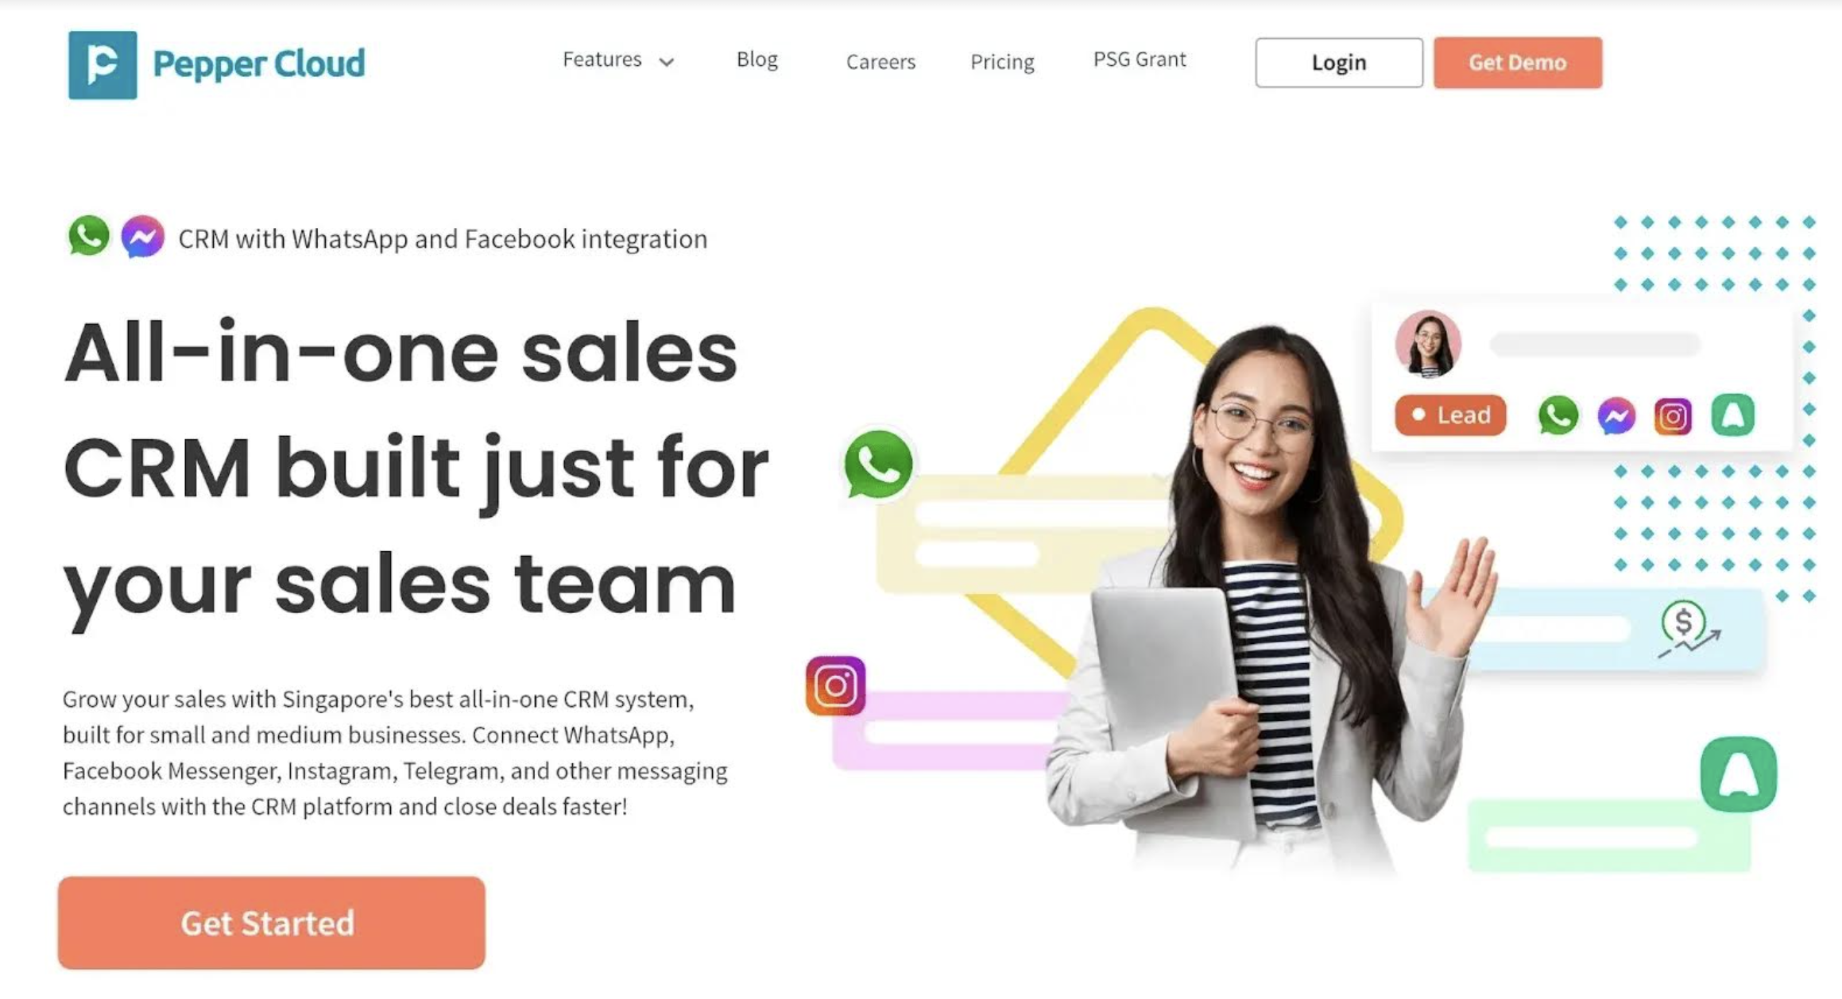The width and height of the screenshot is (1842, 999).
Task: Click the green chat icon in the lead card
Action: pyautogui.click(x=1732, y=415)
